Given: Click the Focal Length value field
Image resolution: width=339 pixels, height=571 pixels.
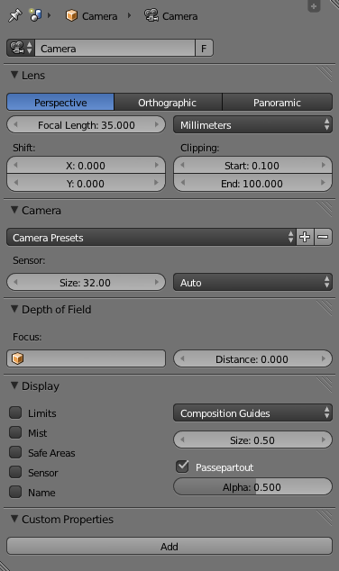Looking at the screenshot, I should [86, 125].
